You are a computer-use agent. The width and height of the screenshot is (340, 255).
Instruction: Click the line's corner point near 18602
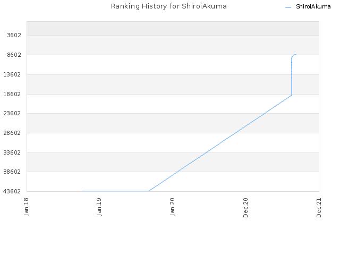[292, 95]
